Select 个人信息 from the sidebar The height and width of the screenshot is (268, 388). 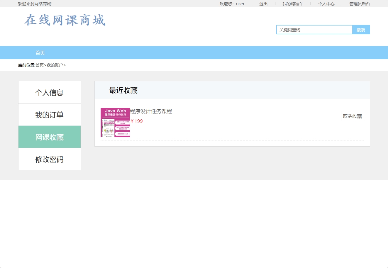(x=49, y=92)
